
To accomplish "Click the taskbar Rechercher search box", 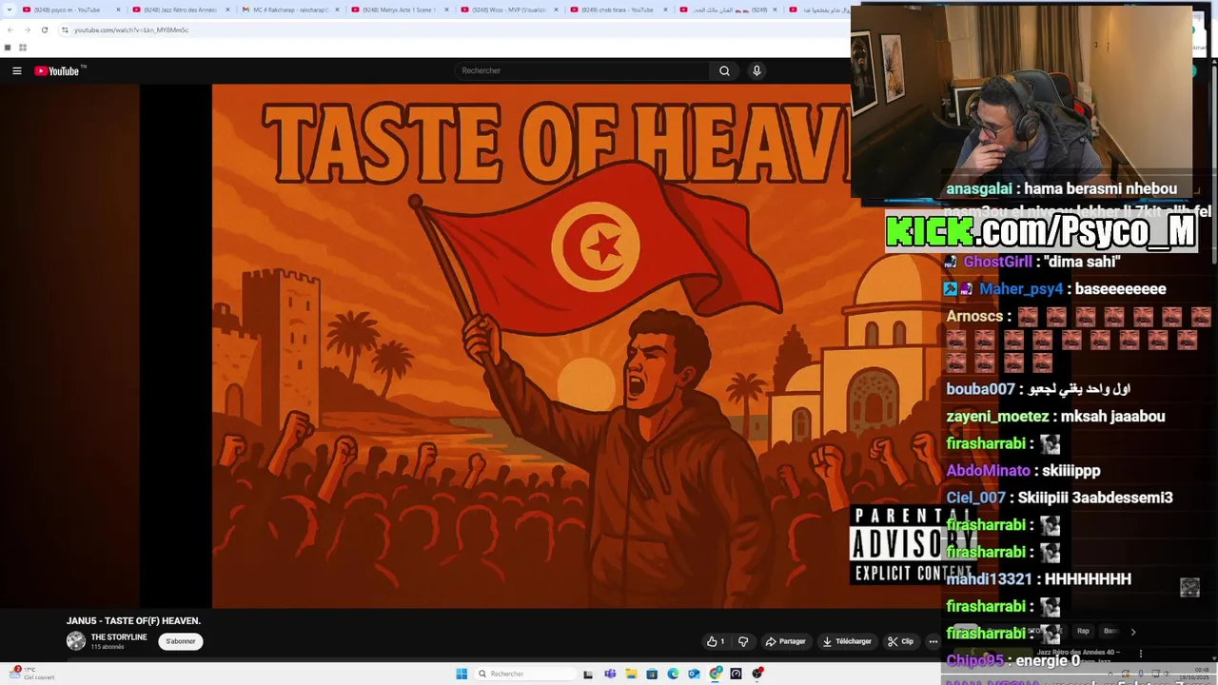I will coord(525,674).
